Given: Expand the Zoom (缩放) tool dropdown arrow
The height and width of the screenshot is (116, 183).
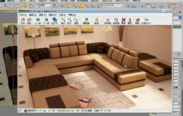Looking at the screenshot, I should point(79,20).
